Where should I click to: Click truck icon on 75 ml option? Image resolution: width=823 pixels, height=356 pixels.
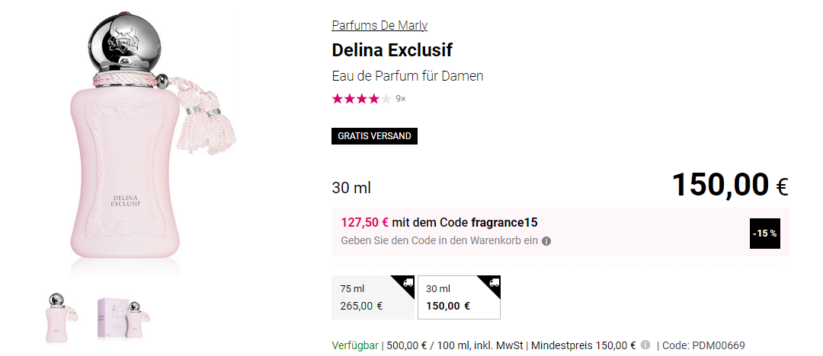pos(407,283)
